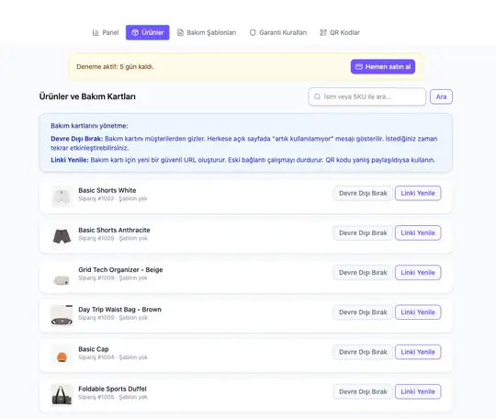Click Deneme aktif: 5 gün kaldı notice

[115, 67]
